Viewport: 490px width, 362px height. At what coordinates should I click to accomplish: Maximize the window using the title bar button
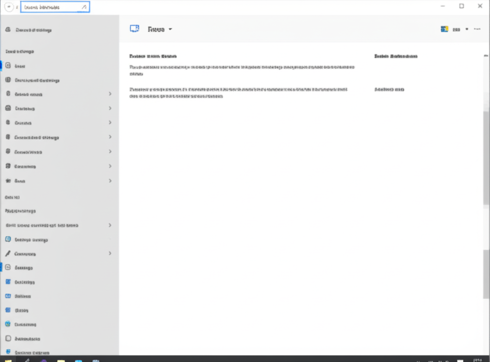462,6
